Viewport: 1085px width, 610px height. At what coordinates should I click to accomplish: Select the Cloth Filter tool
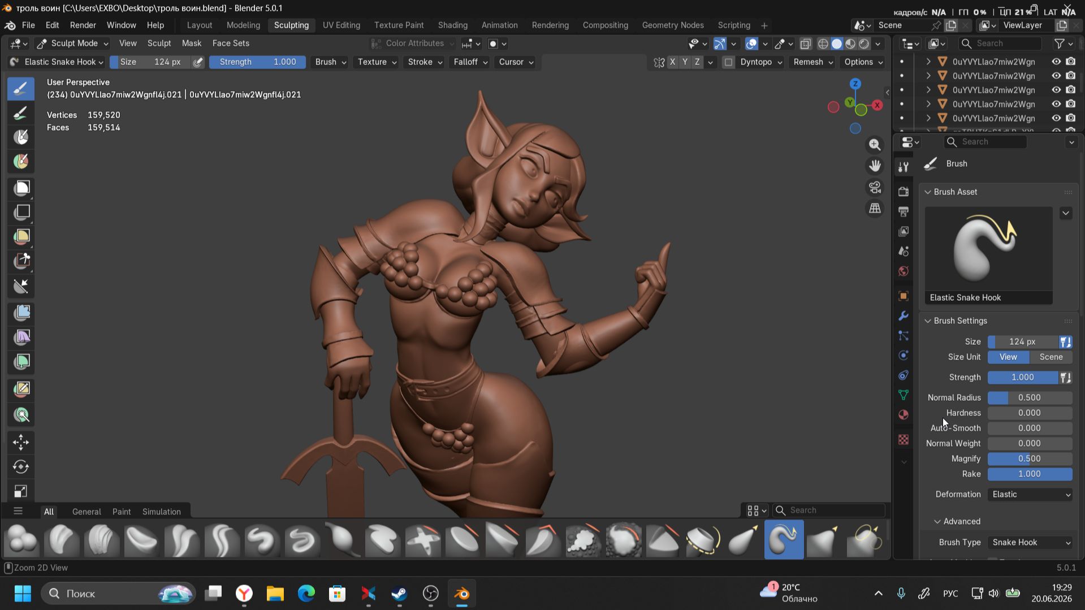[21, 337]
